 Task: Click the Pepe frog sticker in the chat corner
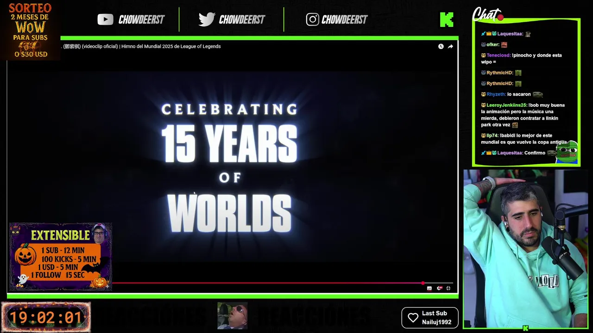click(567, 153)
